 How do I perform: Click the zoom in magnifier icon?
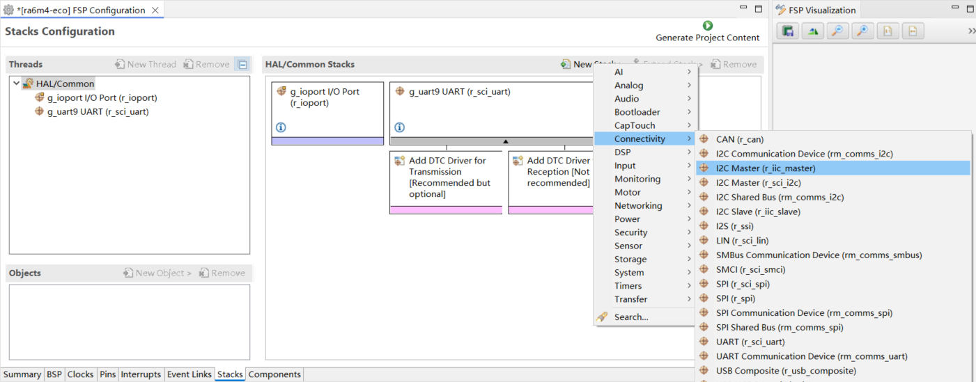(862, 31)
